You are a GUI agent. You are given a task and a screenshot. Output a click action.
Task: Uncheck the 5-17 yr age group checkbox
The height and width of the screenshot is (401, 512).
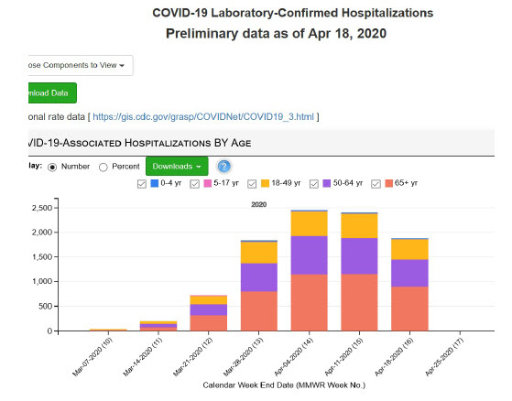pyautogui.click(x=194, y=184)
